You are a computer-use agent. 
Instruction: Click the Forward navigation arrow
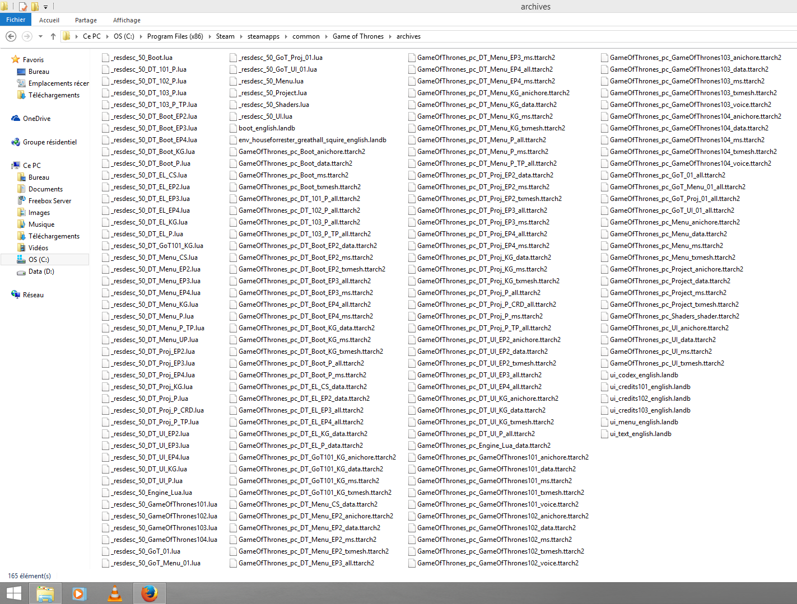[26, 36]
